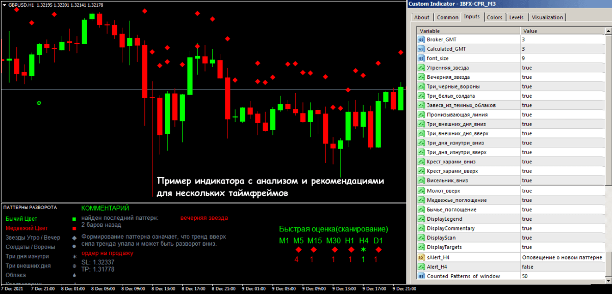Click the boolean icon beside DisplayLegend
The width and height of the screenshot is (612, 294).
pyautogui.click(x=421, y=219)
